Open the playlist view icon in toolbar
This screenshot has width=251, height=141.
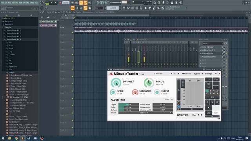pyautogui.click(x=124, y=8)
